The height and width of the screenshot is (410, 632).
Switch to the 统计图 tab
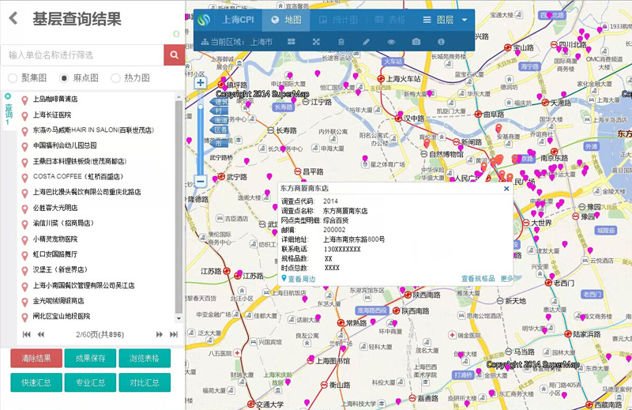point(338,20)
